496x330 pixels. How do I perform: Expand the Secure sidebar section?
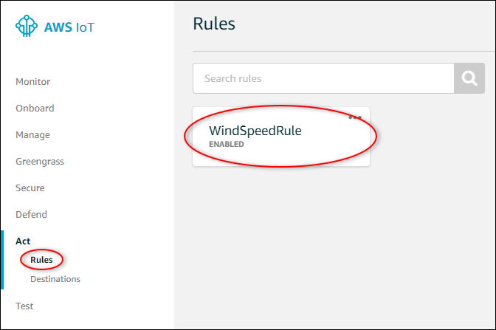click(30, 188)
